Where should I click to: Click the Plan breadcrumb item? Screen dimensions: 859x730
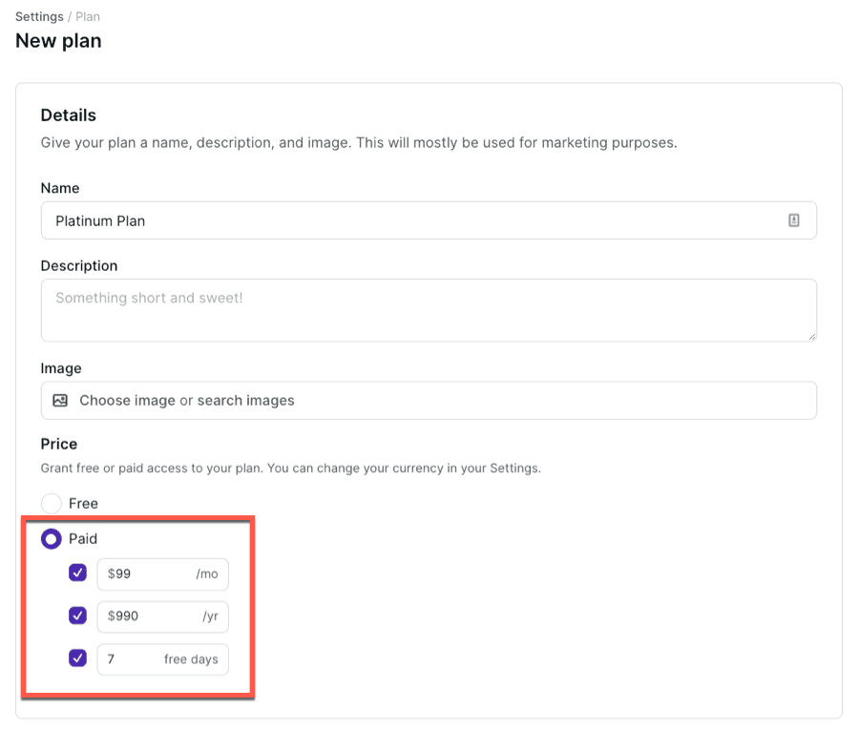[88, 17]
